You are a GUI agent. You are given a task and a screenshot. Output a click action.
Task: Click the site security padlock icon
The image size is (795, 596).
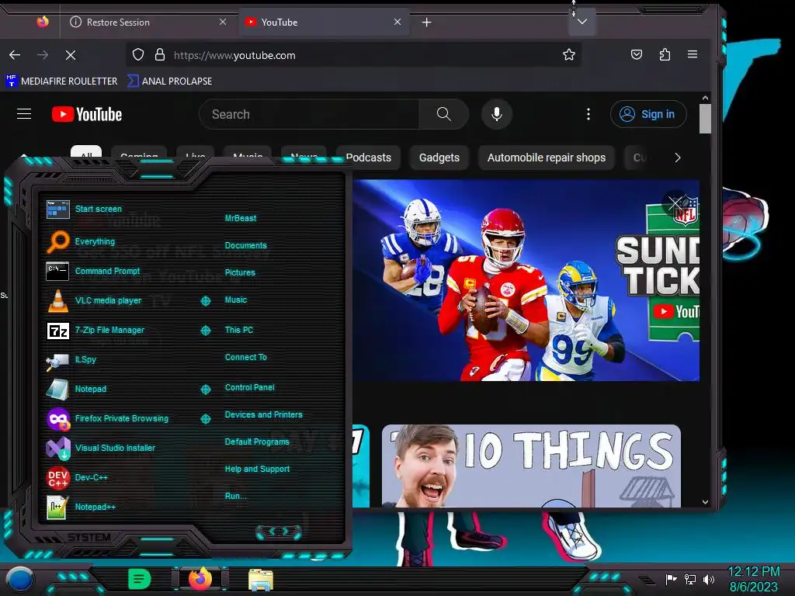(160, 55)
